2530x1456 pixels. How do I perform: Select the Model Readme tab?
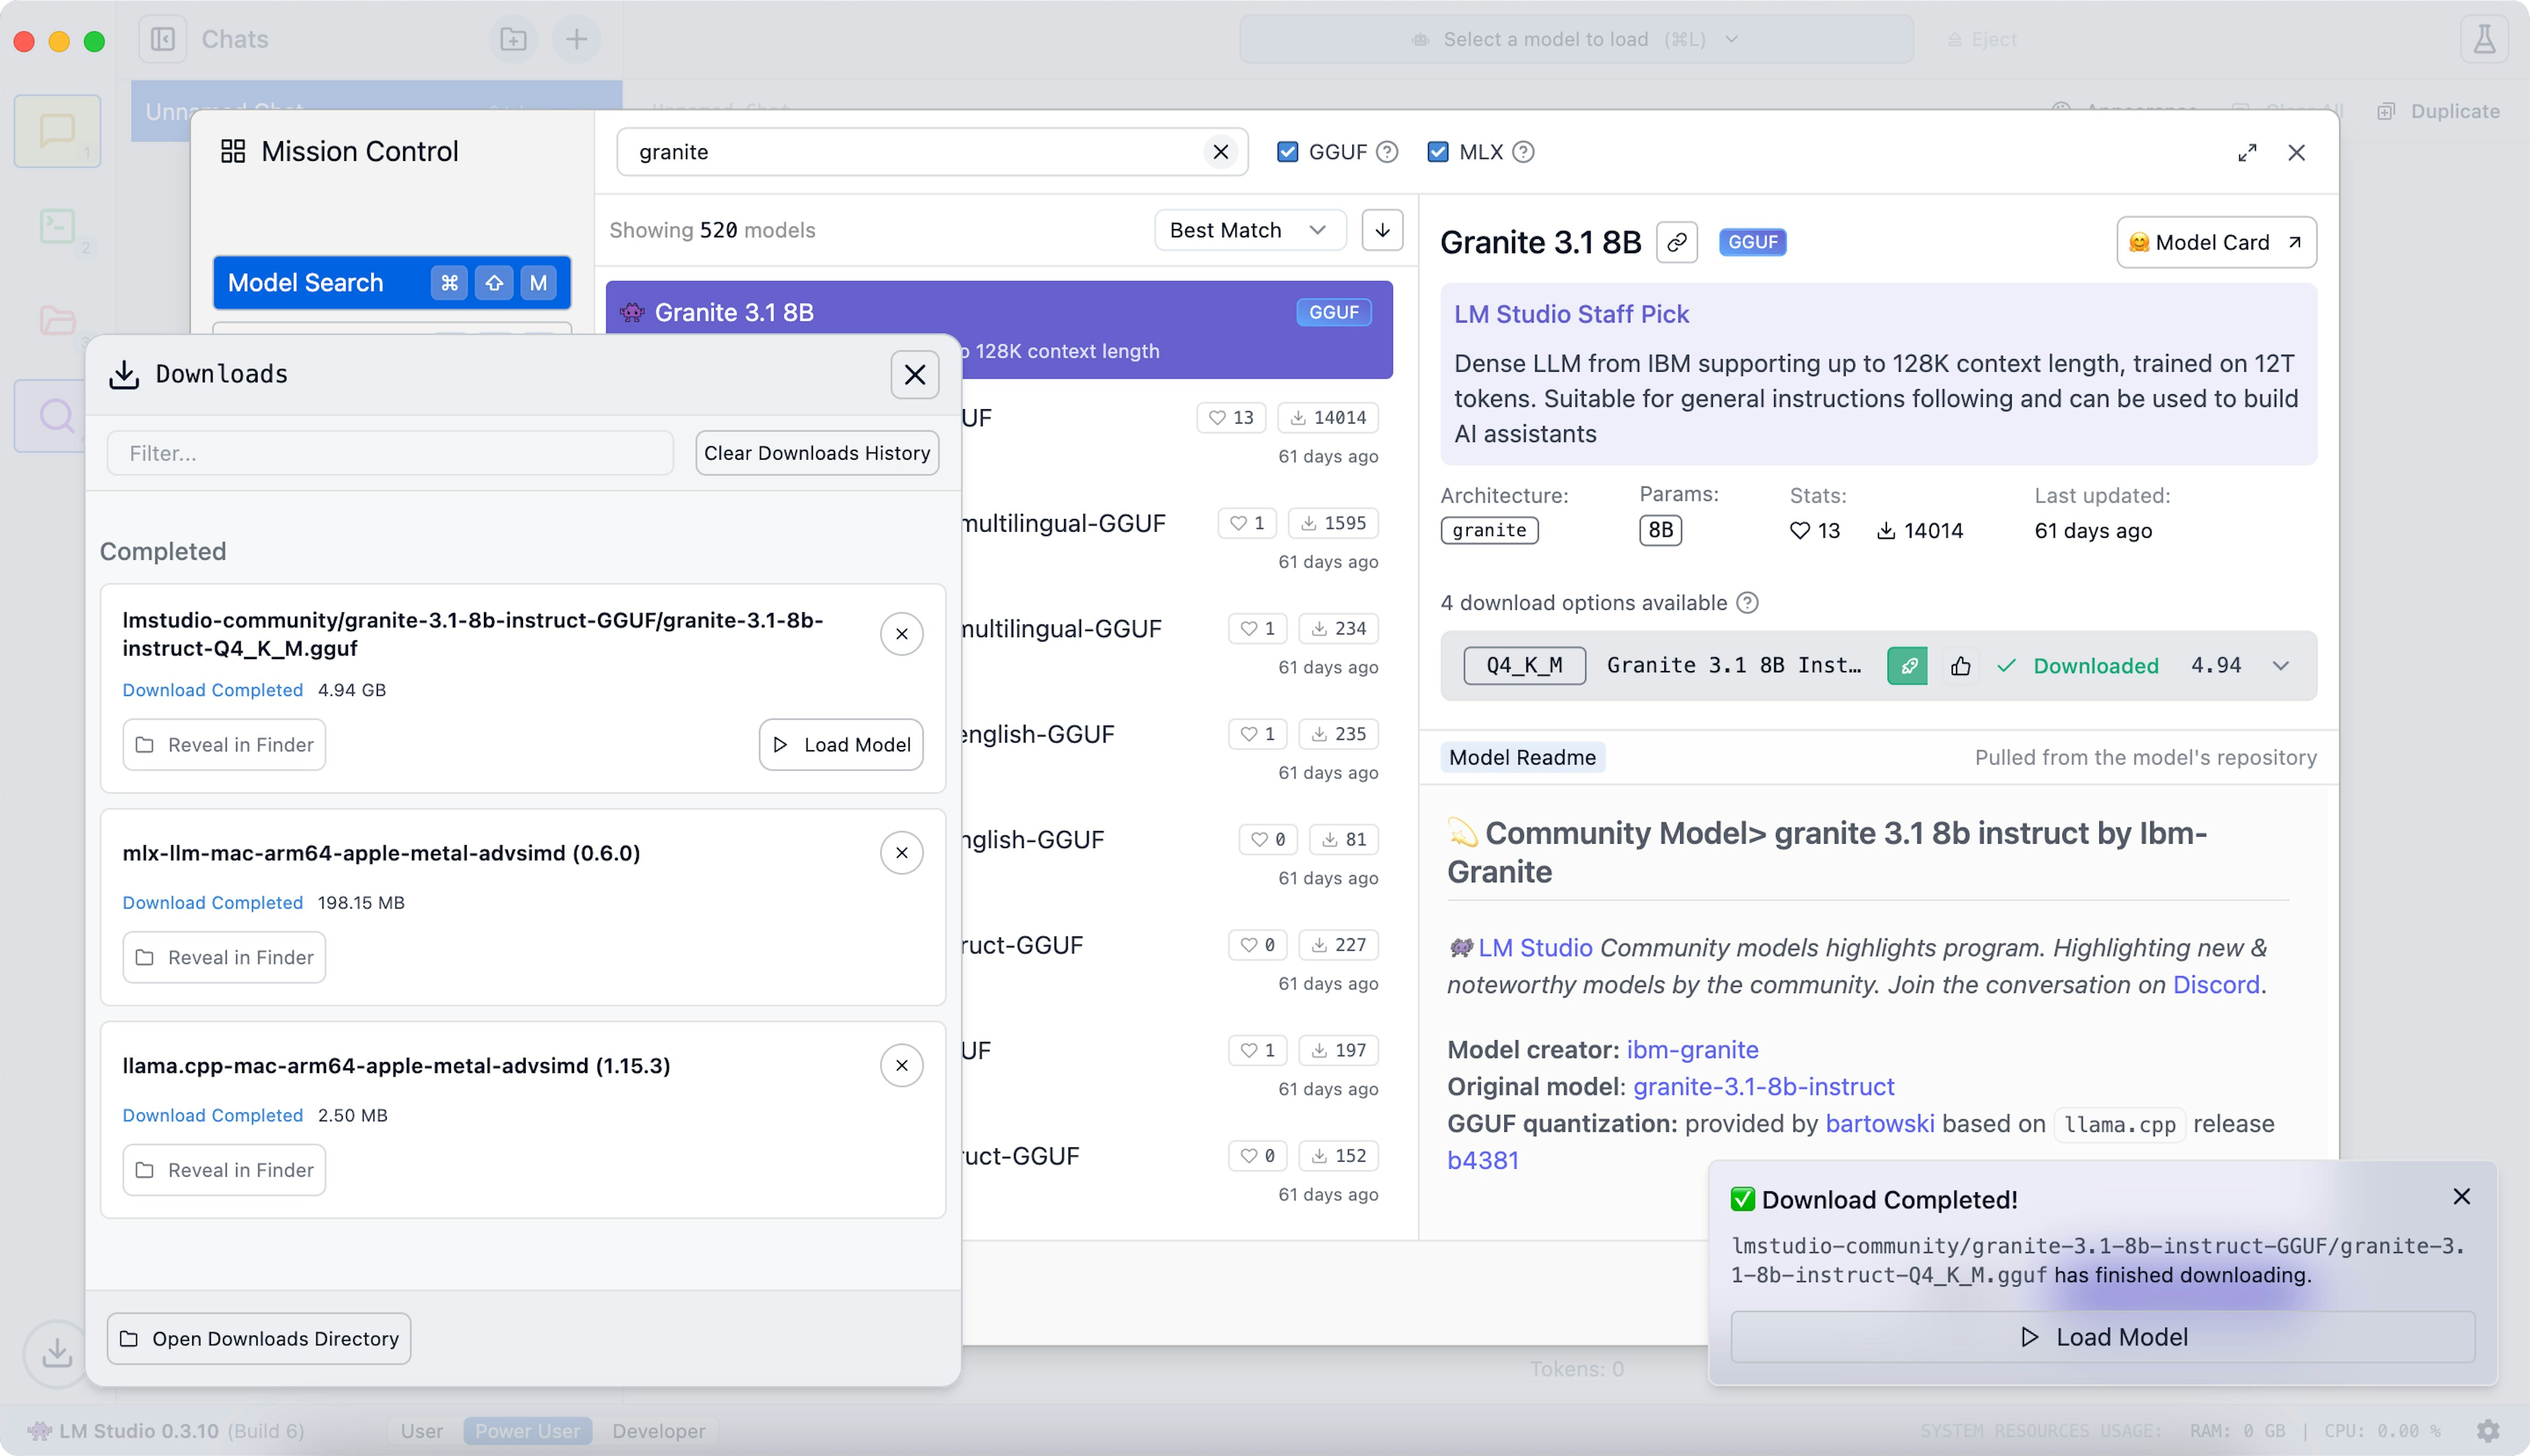(x=1521, y=757)
